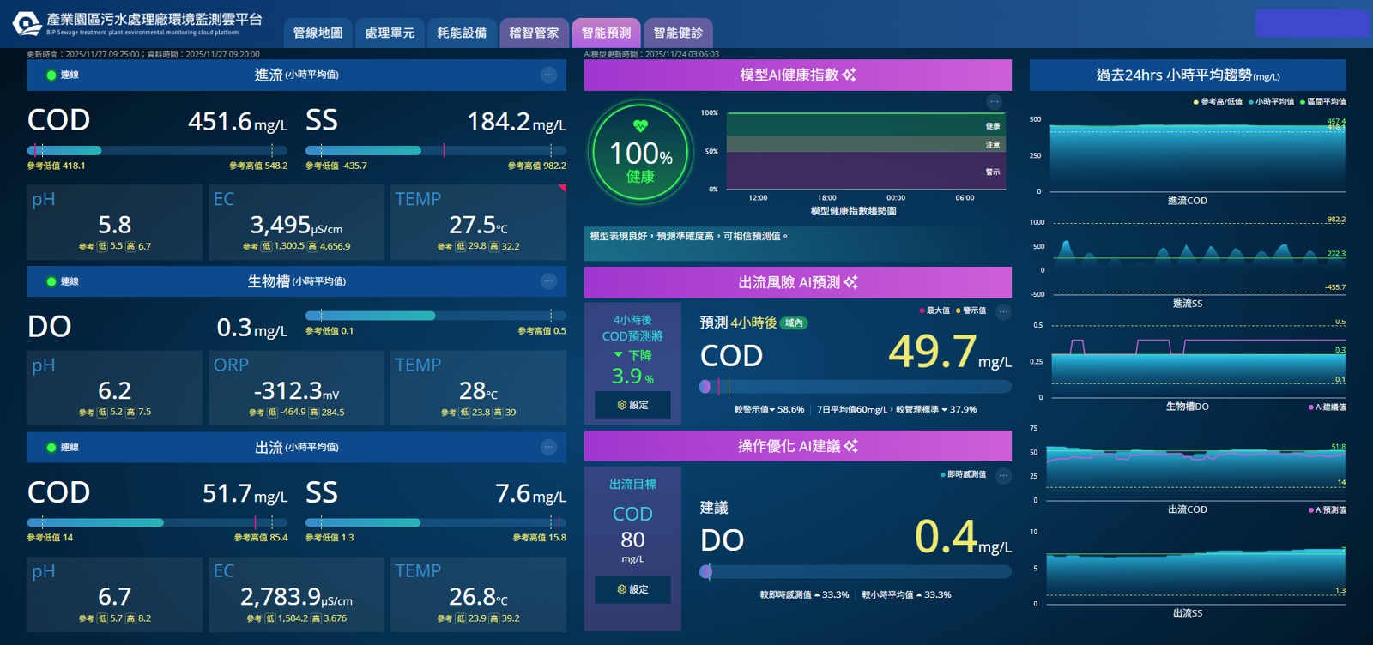Toggle the 最大值 legend in risk prediction
The height and width of the screenshot is (645, 1373).
click(934, 310)
